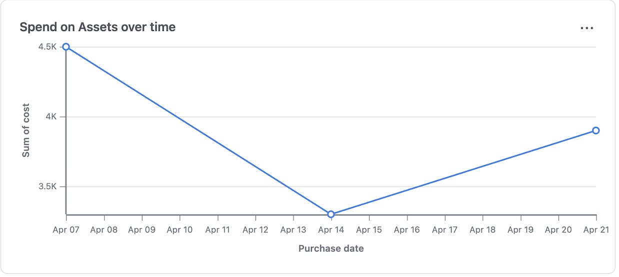Click the Apr 20 axis label
This screenshot has height=277, width=619.
[x=558, y=230]
